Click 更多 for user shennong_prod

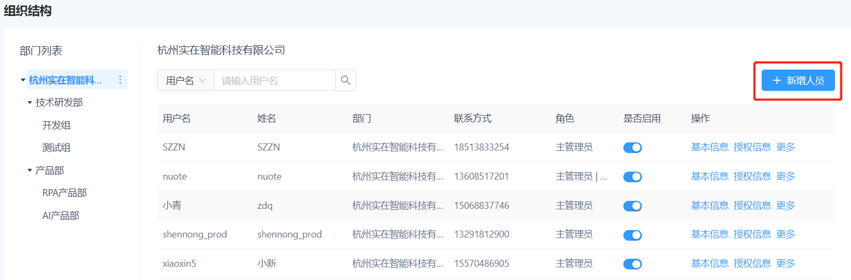coord(785,234)
